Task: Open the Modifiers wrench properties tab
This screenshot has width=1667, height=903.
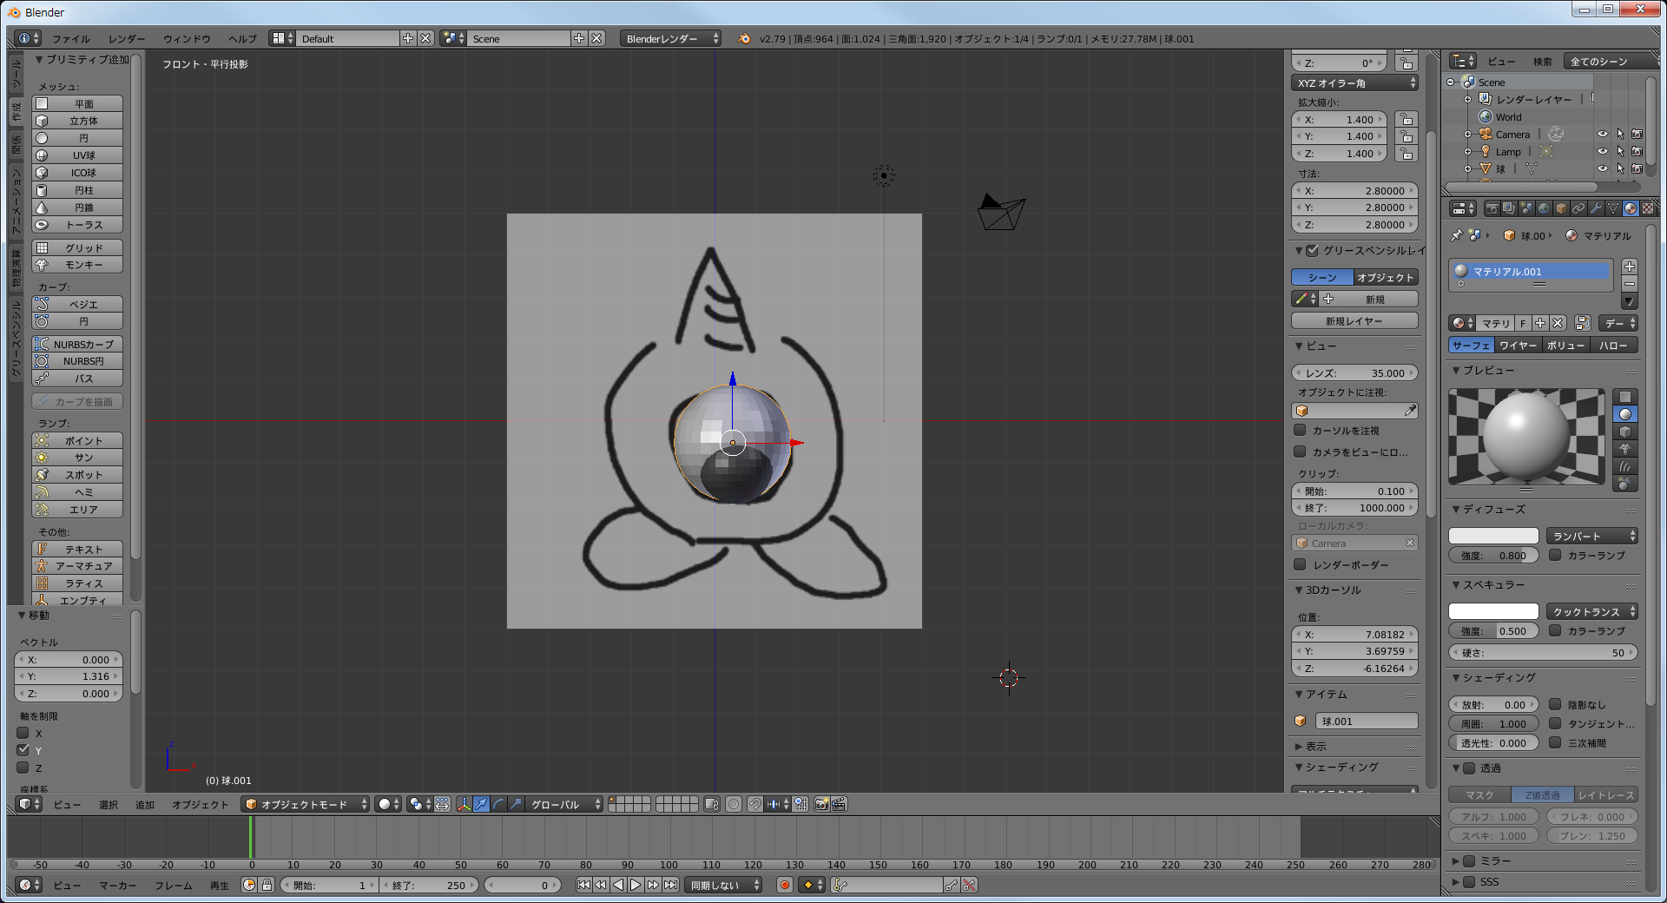Action: tap(1596, 208)
